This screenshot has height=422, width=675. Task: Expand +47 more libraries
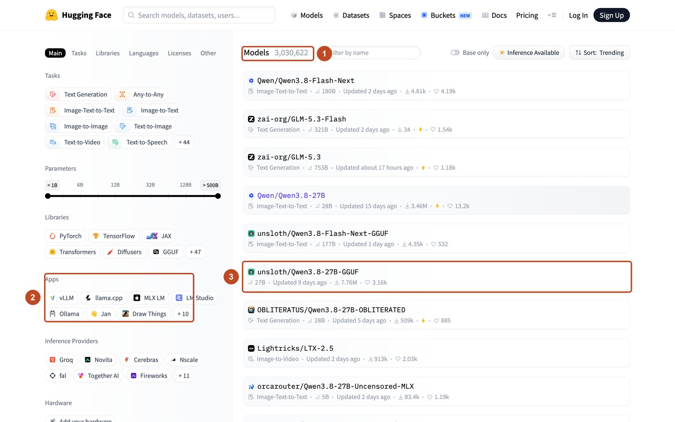(195, 252)
